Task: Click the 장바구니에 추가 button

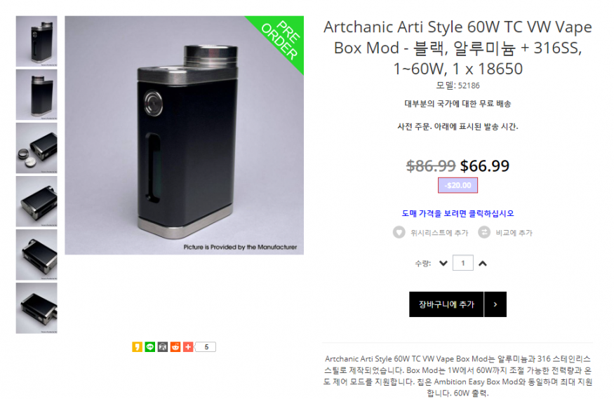Action: pos(446,304)
